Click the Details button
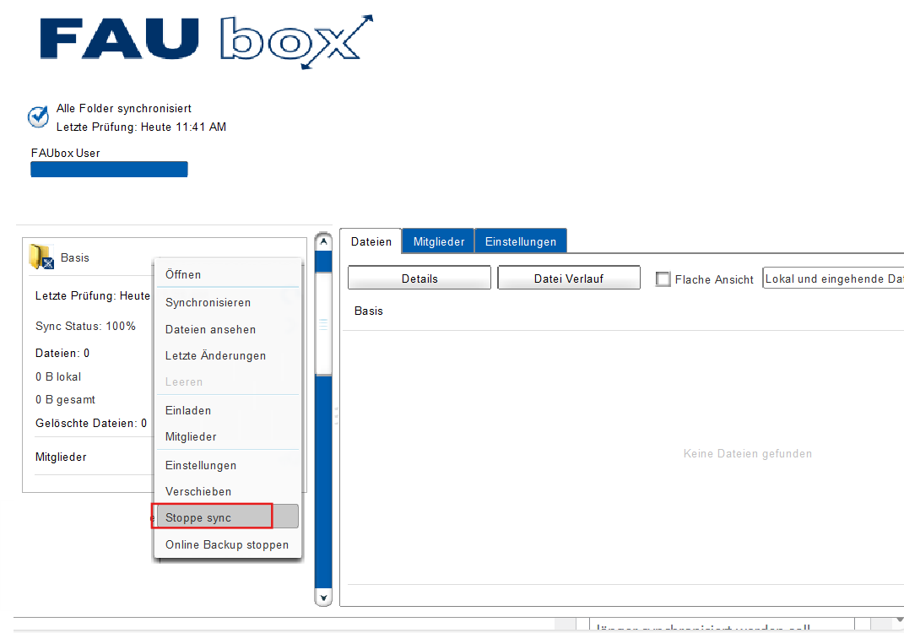This screenshot has width=904, height=633. [420, 278]
